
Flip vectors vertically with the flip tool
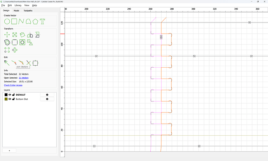coord(37,35)
